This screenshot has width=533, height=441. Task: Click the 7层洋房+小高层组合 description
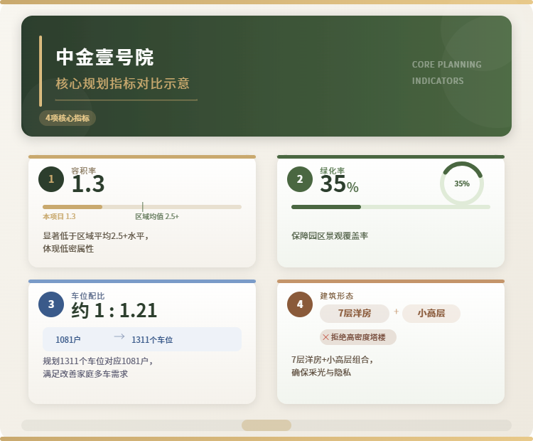332,360
